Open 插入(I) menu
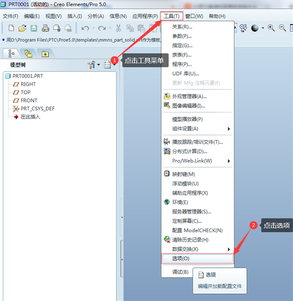Viewport: 293px width, 301px height. (75, 16)
